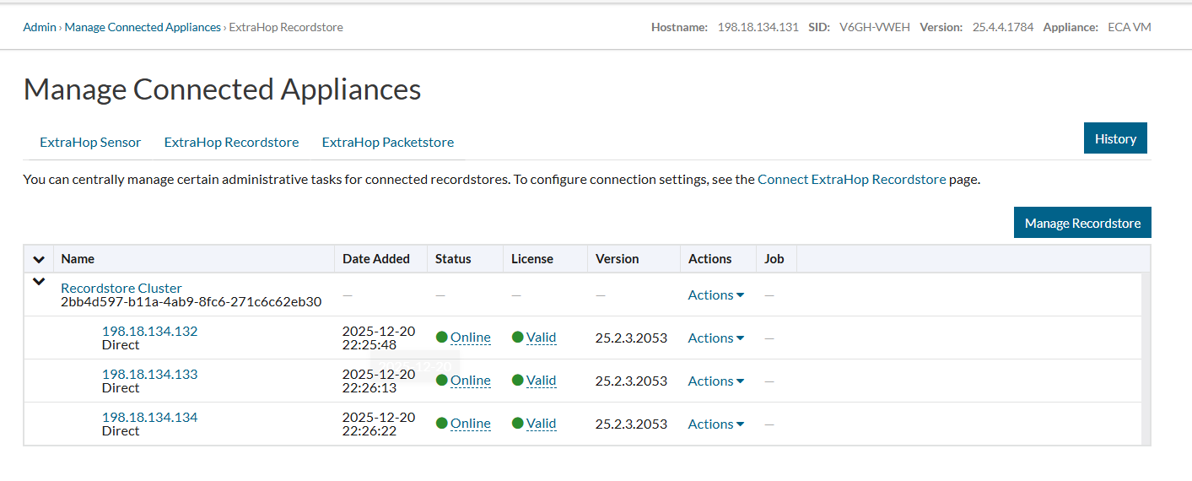This screenshot has height=481, width=1192.
Task: Open Recordstore Cluster link
Action: (x=121, y=288)
